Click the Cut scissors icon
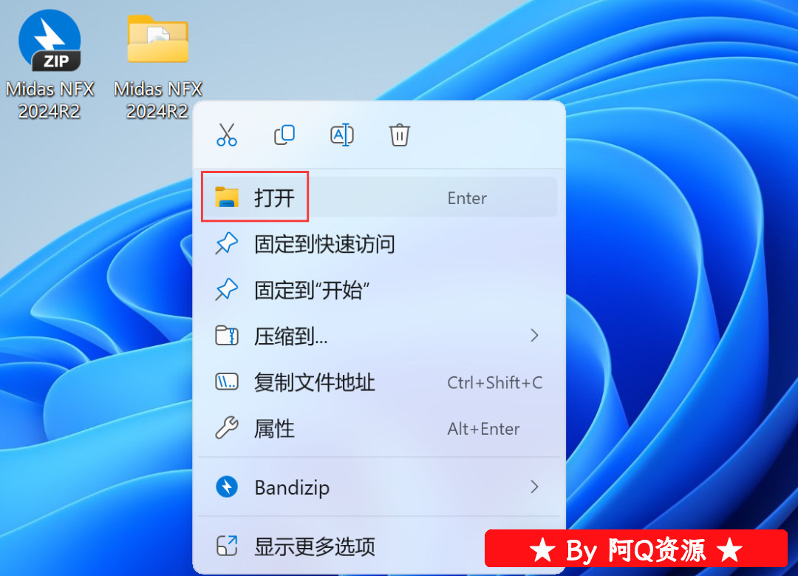Image resolution: width=798 pixels, height=576 pixels. tap(227, 135)
